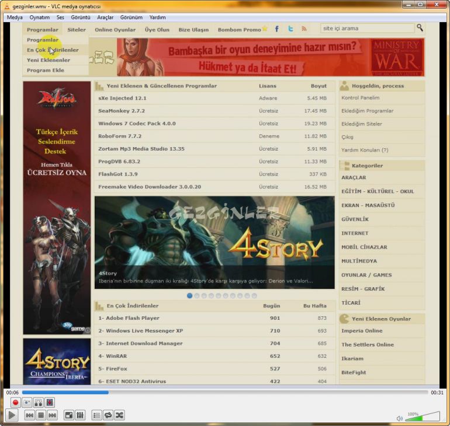This screenshot has width=450, height=426.
Task: Open the Araçlar menu
Action: [105, 17]
